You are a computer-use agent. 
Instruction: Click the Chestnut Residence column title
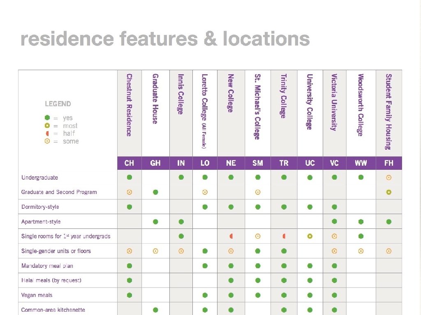tap(129, 105)
